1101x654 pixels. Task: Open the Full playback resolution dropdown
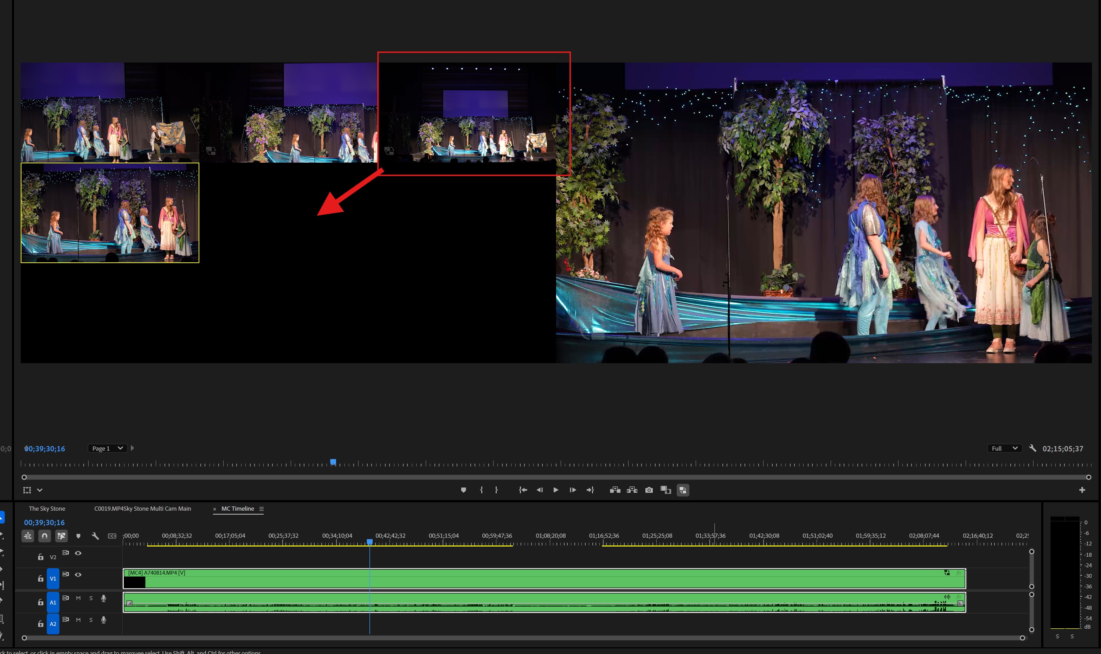(x=1004, y=448)
